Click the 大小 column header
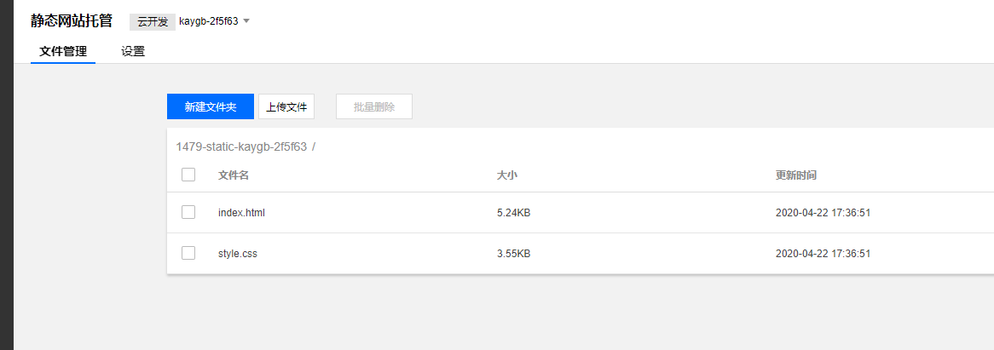Screen dimensions: 994x350 pyautogui.click(x=507, y=175)
